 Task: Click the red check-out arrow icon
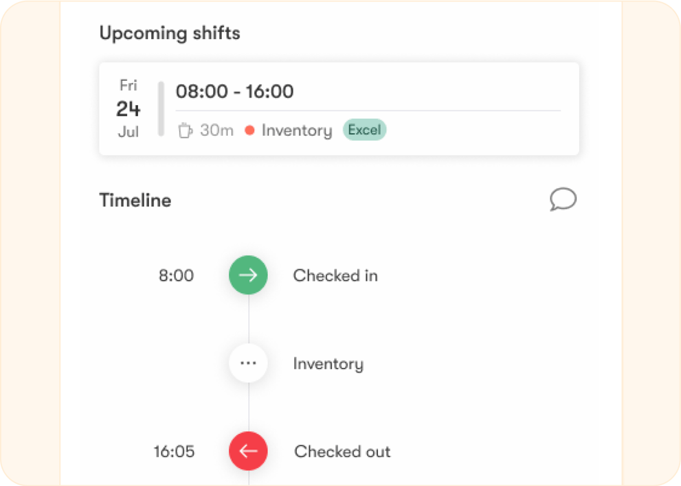coord(248,452)
